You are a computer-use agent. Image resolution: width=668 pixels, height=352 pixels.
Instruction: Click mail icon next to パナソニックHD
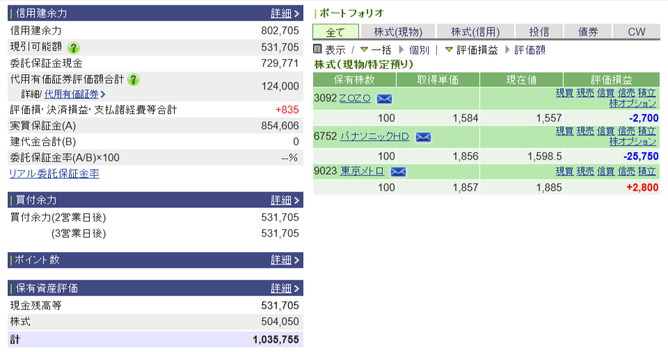pyautogui.click(x=423, y=137)
